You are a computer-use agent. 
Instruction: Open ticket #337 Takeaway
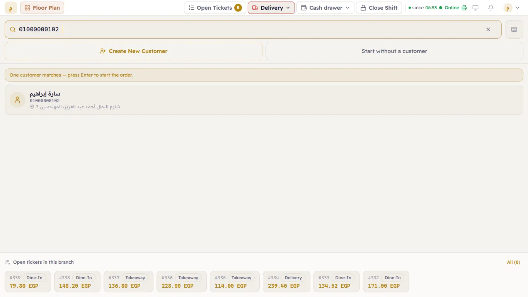coord(128,282)
